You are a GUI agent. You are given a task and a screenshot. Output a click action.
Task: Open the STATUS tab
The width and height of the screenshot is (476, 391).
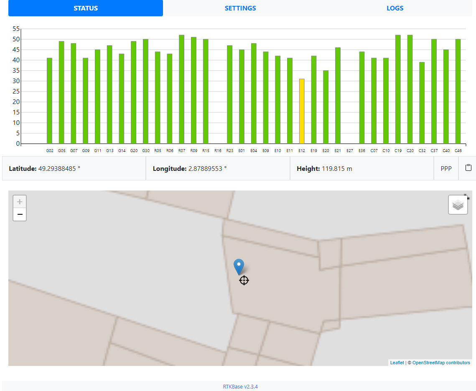pyautogui.click(x=86, y=8)
